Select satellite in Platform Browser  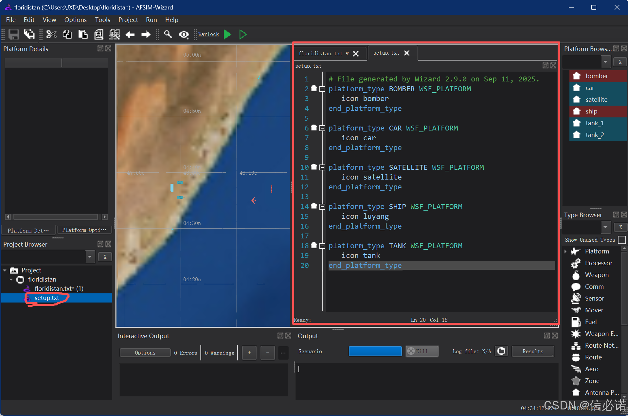point(598,99)
